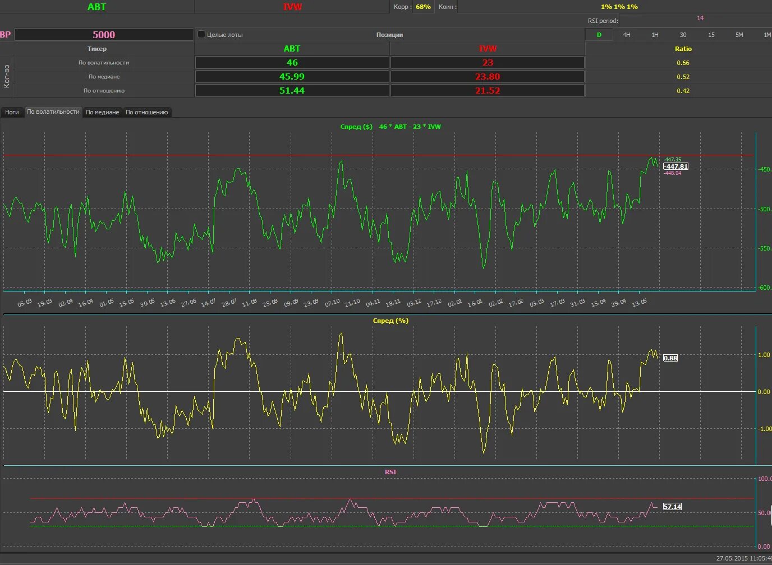Select the D daily timeframe
772x565 pixels.
point(599,35)
